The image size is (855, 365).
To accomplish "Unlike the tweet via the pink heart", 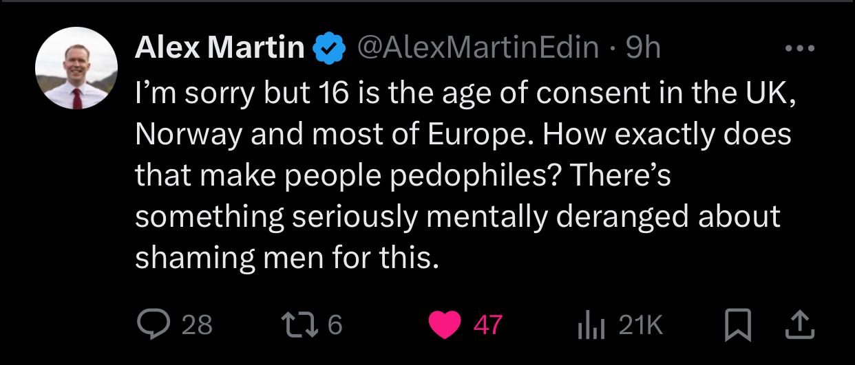I will tap(444, 325).
